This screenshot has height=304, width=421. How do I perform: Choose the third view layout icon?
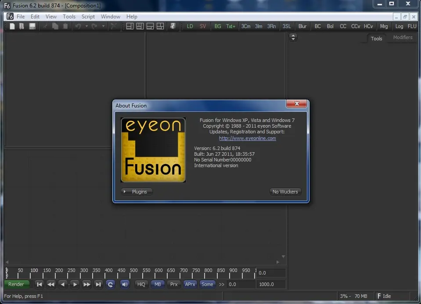click(150, 26)
